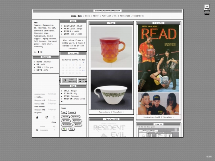The width and height of the screenshot is (215, 161).
Task: Click the '/ Wrasslin' post title
Action: point(158,23)
